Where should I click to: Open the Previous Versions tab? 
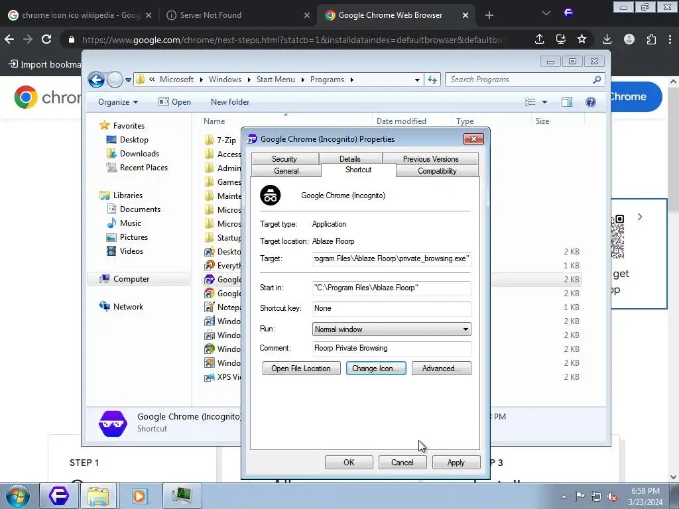point(430,158)
